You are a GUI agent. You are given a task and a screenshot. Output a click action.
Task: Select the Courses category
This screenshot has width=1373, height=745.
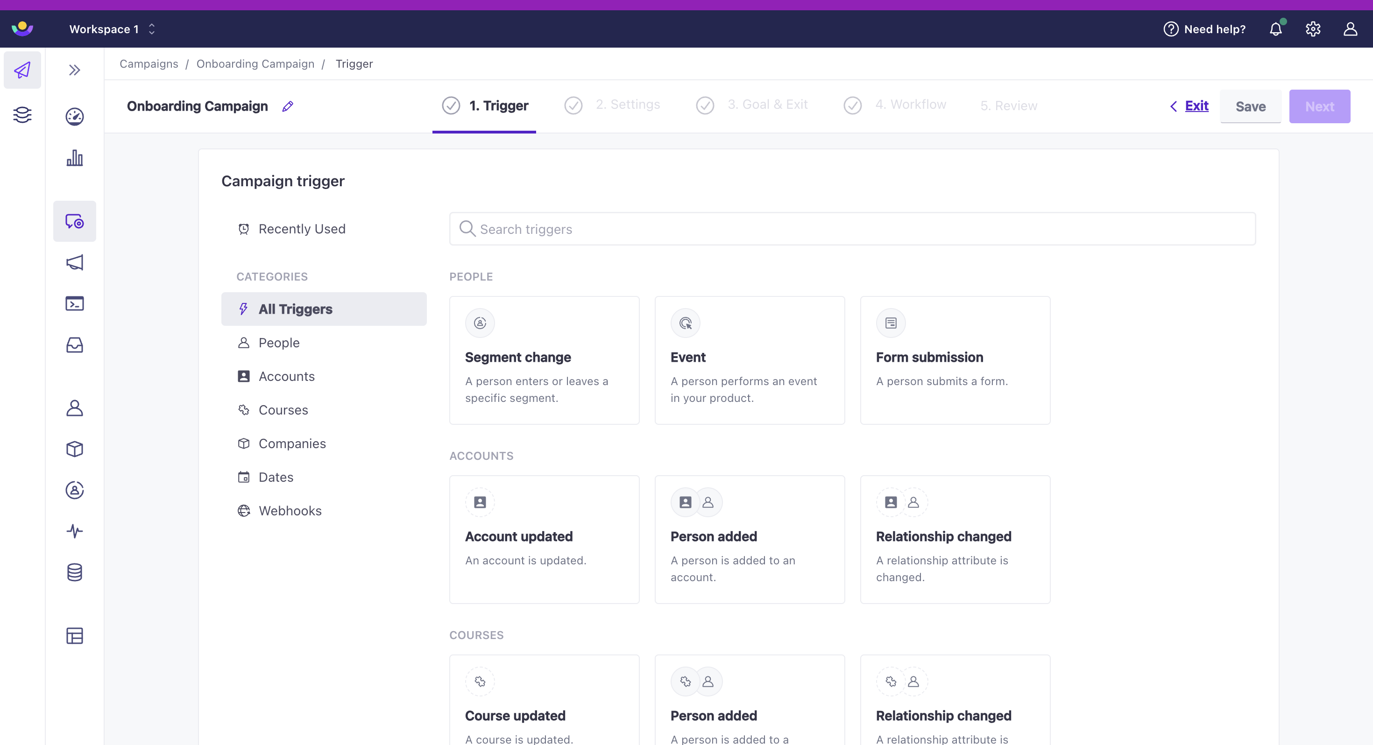[x=324, y=409]
